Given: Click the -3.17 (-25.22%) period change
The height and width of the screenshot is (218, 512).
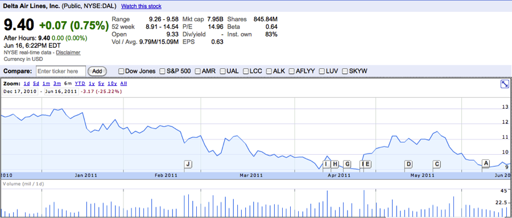Looking at the screenshot, I should pyautogui.click(x=101, y=92).
